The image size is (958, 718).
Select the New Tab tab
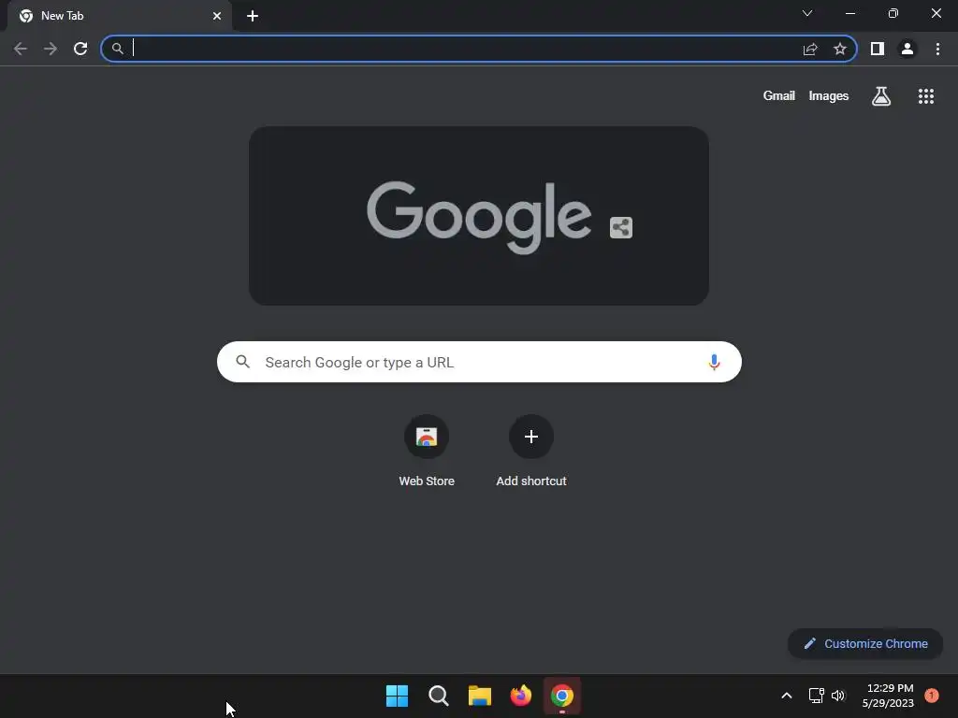(121, 16)
